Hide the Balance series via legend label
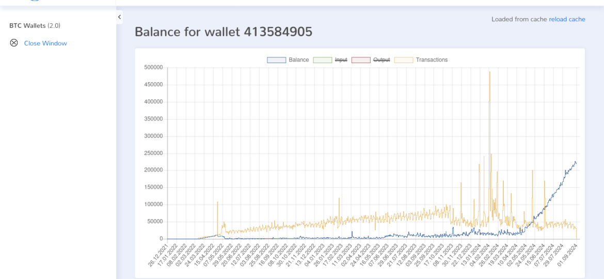 [x=298, y=60]
